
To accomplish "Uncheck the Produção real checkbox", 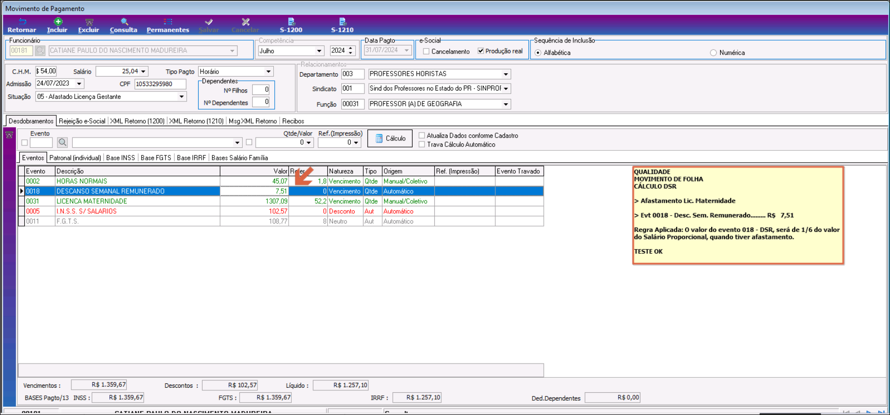I will pyautogui.click(x=480, y=51).
